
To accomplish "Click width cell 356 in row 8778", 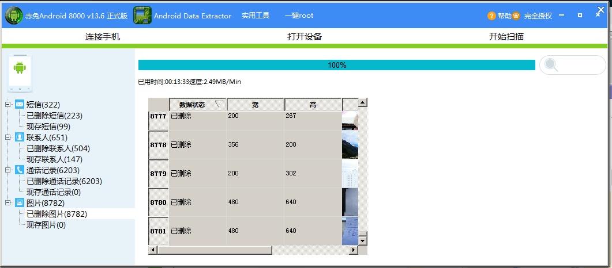I will (256, 145).
